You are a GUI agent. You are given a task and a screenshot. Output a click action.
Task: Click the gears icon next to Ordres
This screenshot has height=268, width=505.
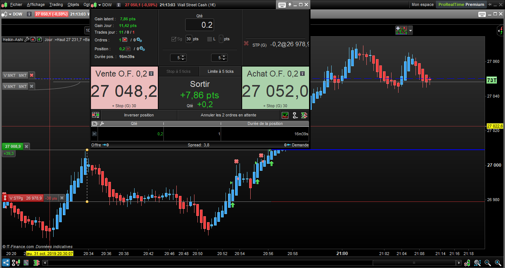tap(139, 40)
